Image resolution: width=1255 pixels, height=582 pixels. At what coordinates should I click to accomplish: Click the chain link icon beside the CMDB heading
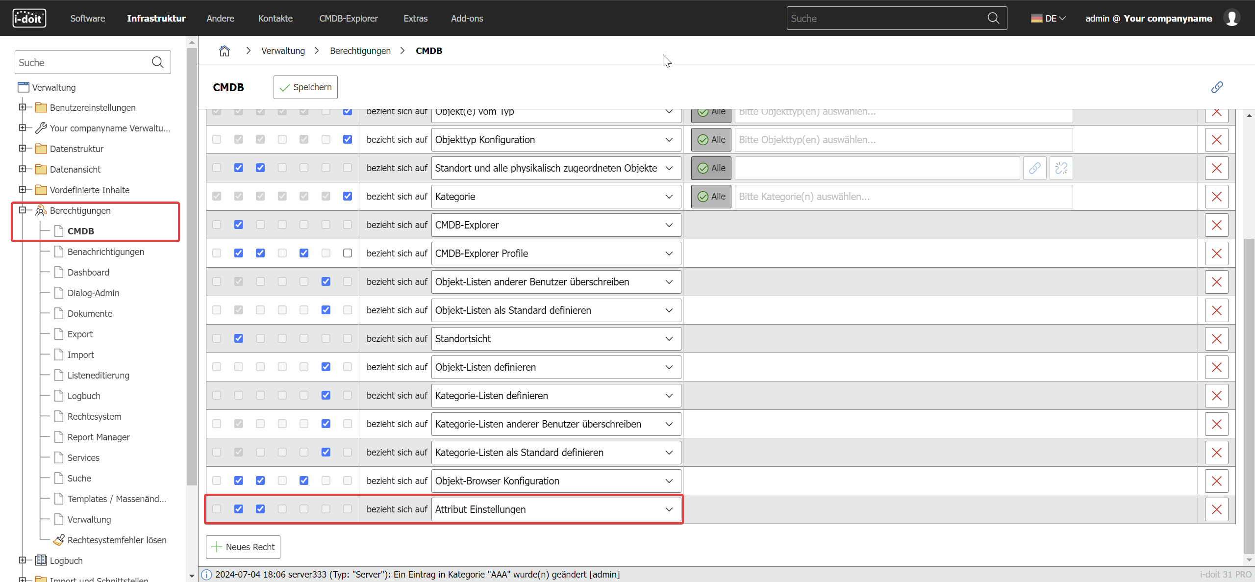[x=1217, y=87]
